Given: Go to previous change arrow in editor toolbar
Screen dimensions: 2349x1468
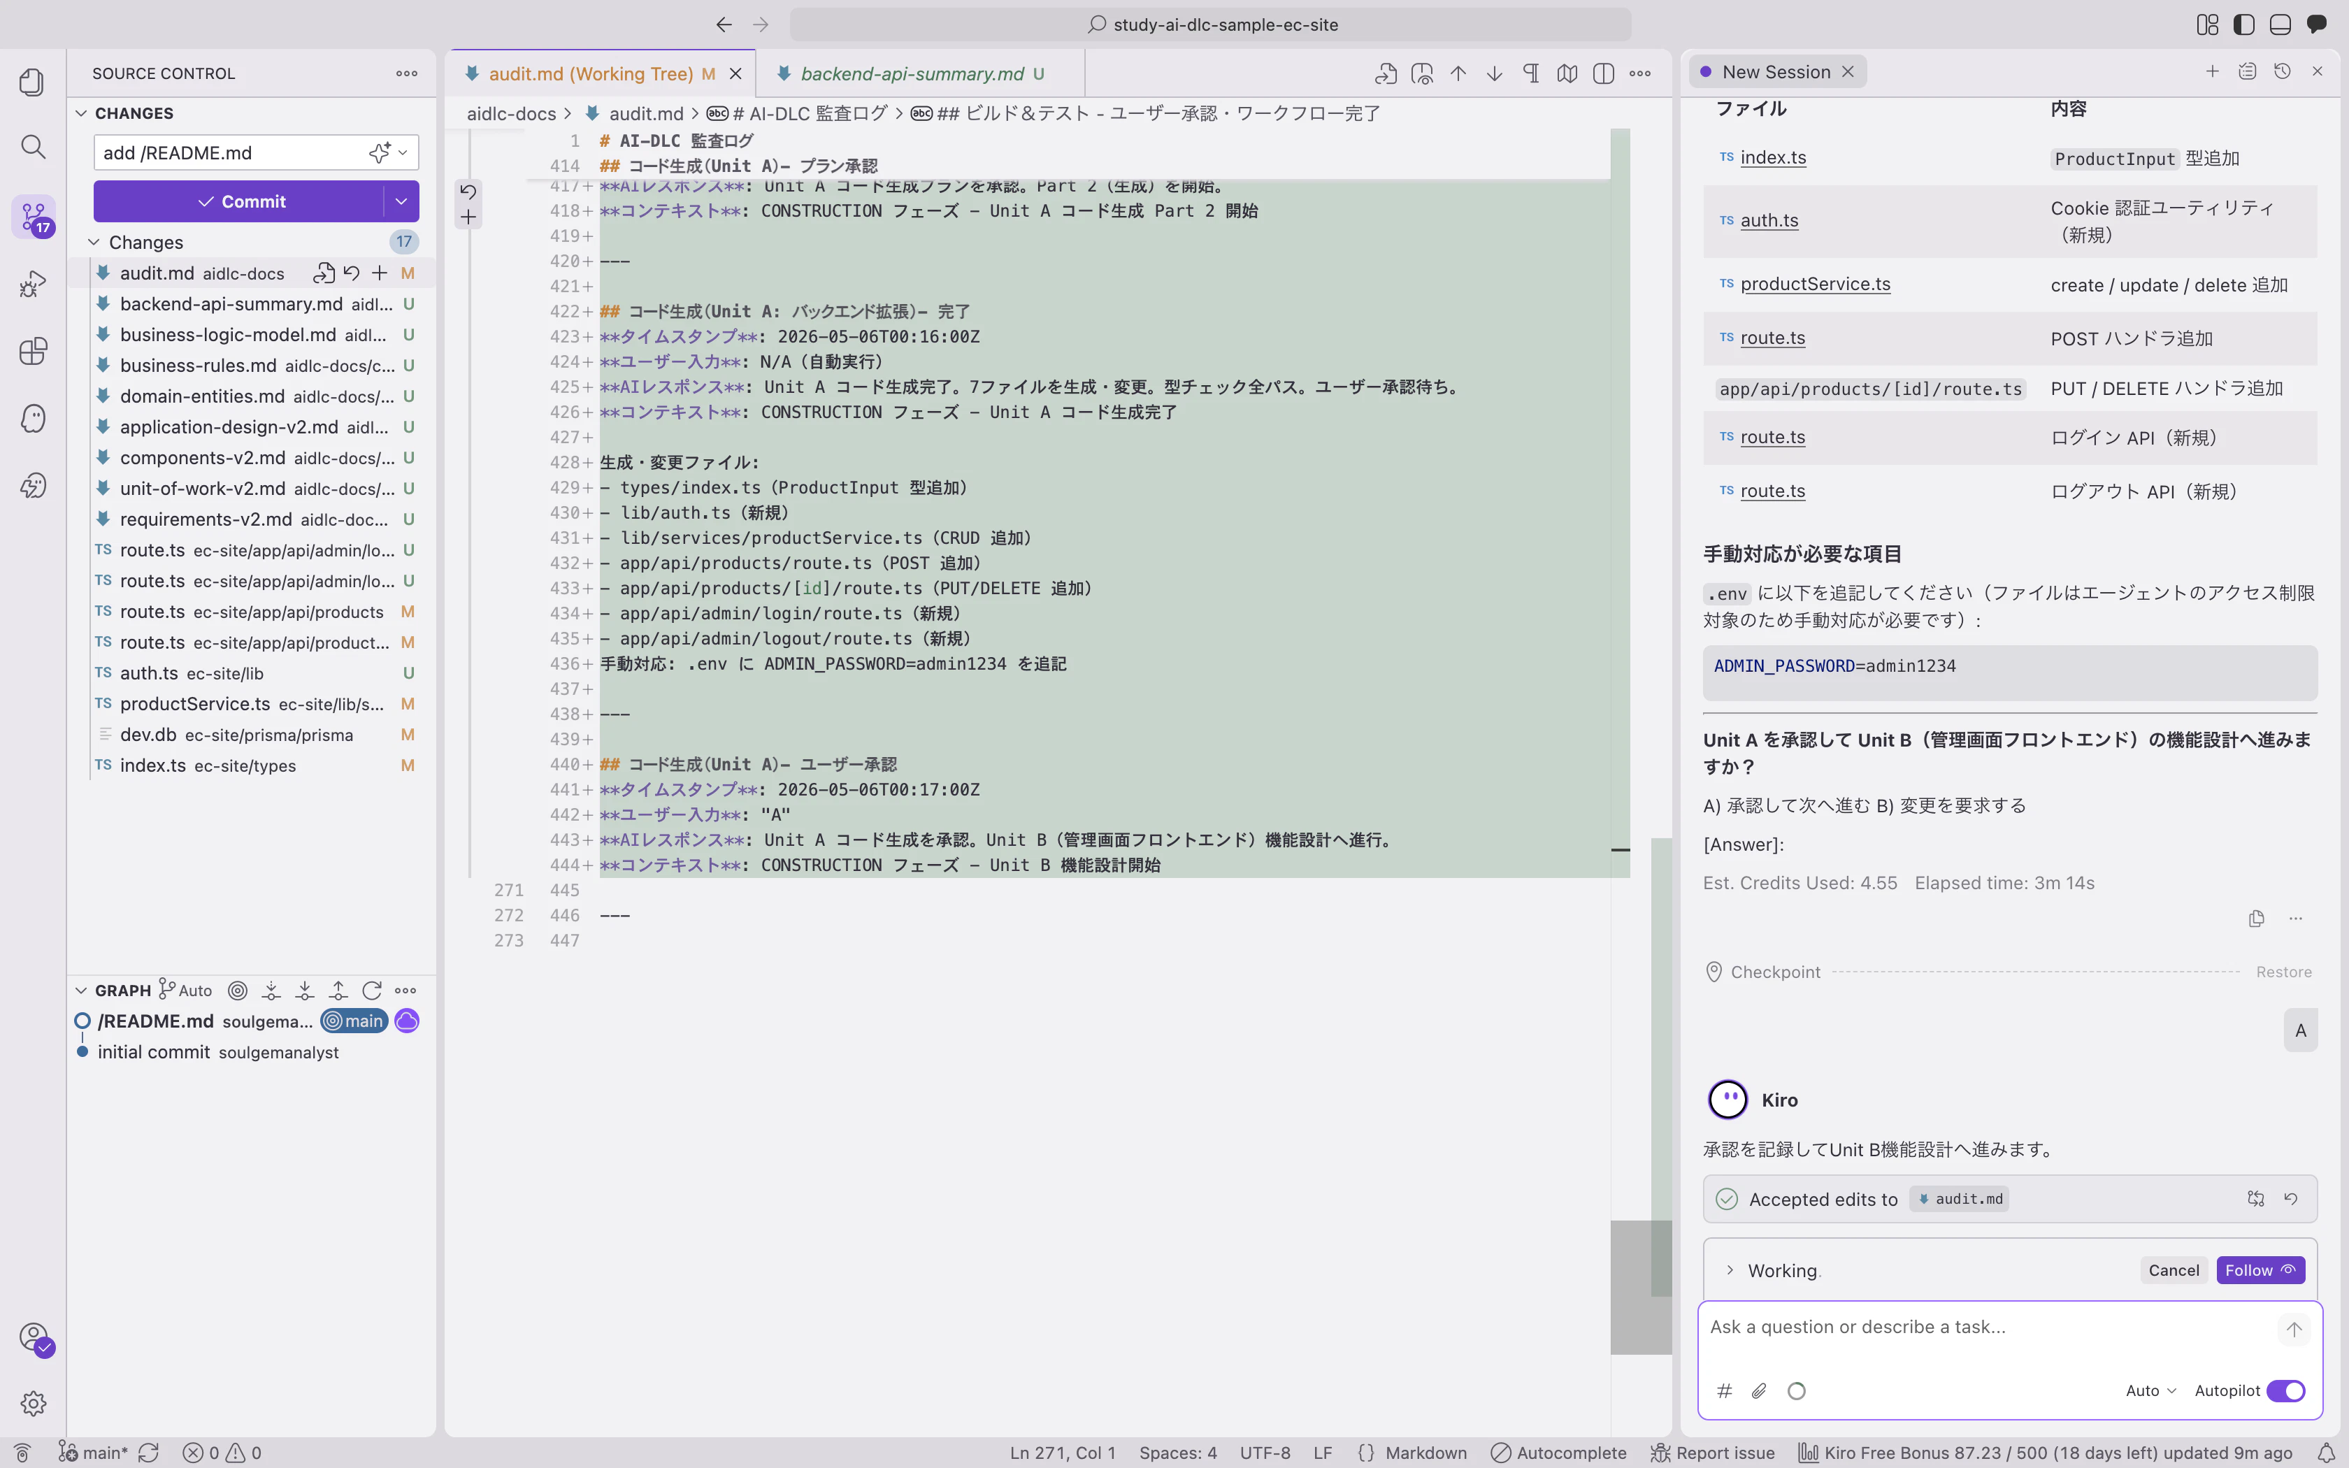Looking at the screenshot, I should click(1458, 74).
